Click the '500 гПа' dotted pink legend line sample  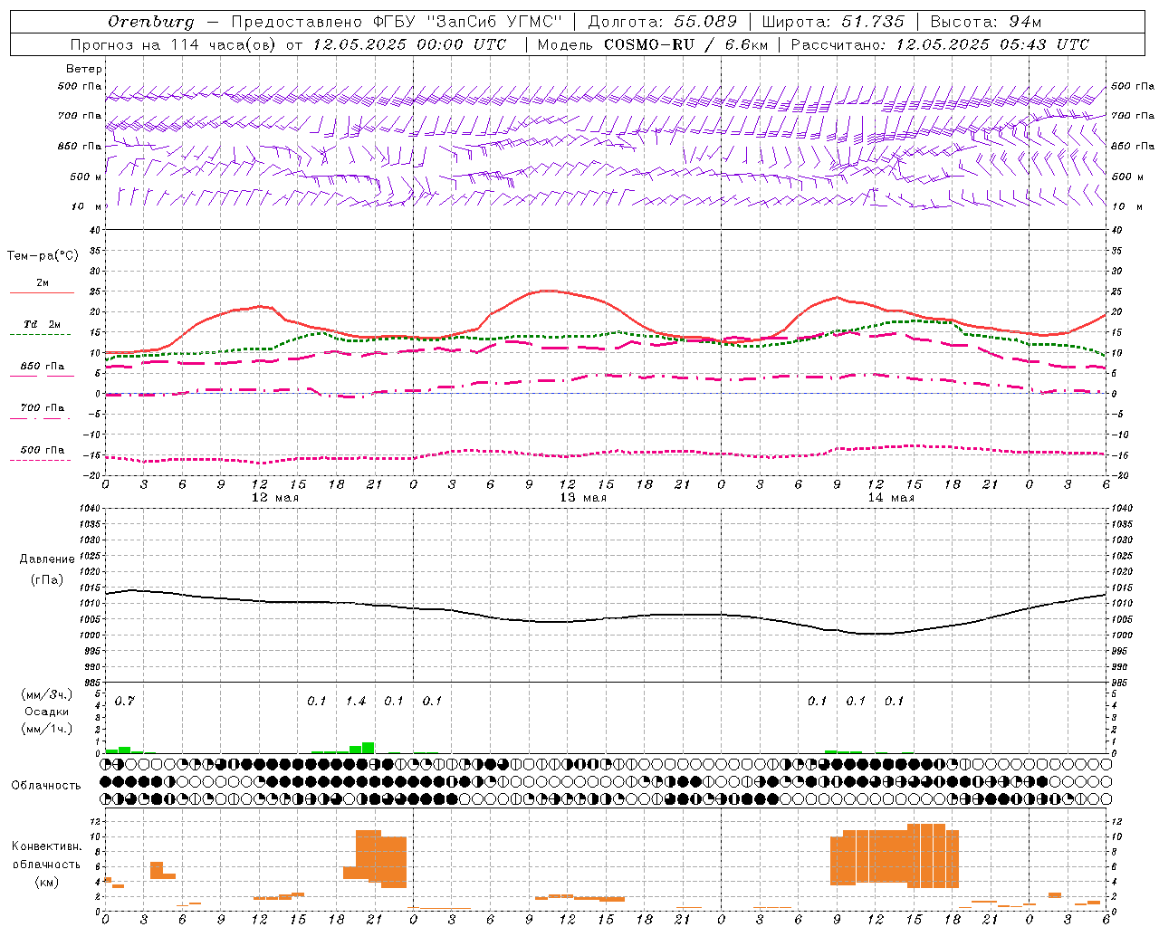(40, 460)
